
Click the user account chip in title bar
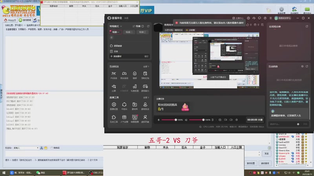point(283,18)
